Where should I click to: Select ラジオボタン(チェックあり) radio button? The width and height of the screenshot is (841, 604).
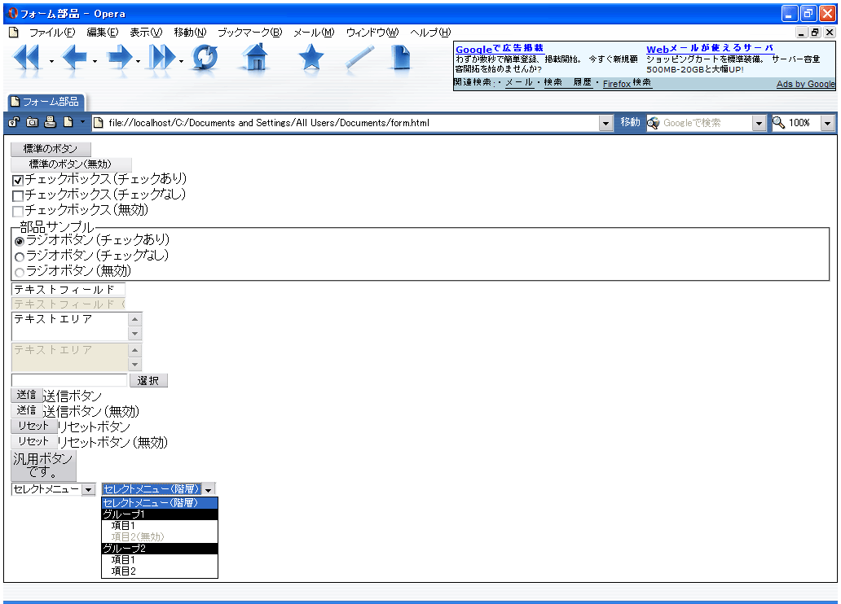[20, 241]
